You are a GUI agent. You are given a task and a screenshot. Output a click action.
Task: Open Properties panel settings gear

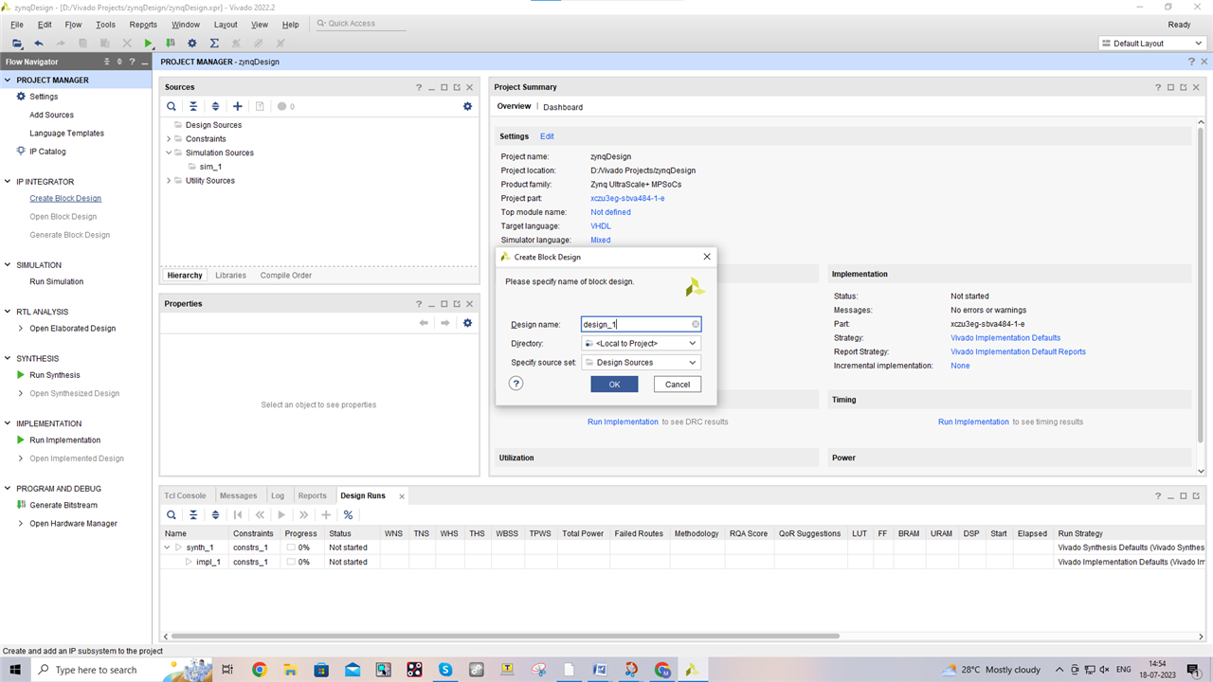pos(467,323)
